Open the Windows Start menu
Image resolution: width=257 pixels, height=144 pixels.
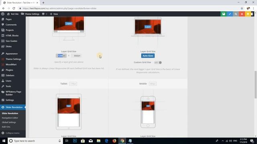(x=4, y=141)
